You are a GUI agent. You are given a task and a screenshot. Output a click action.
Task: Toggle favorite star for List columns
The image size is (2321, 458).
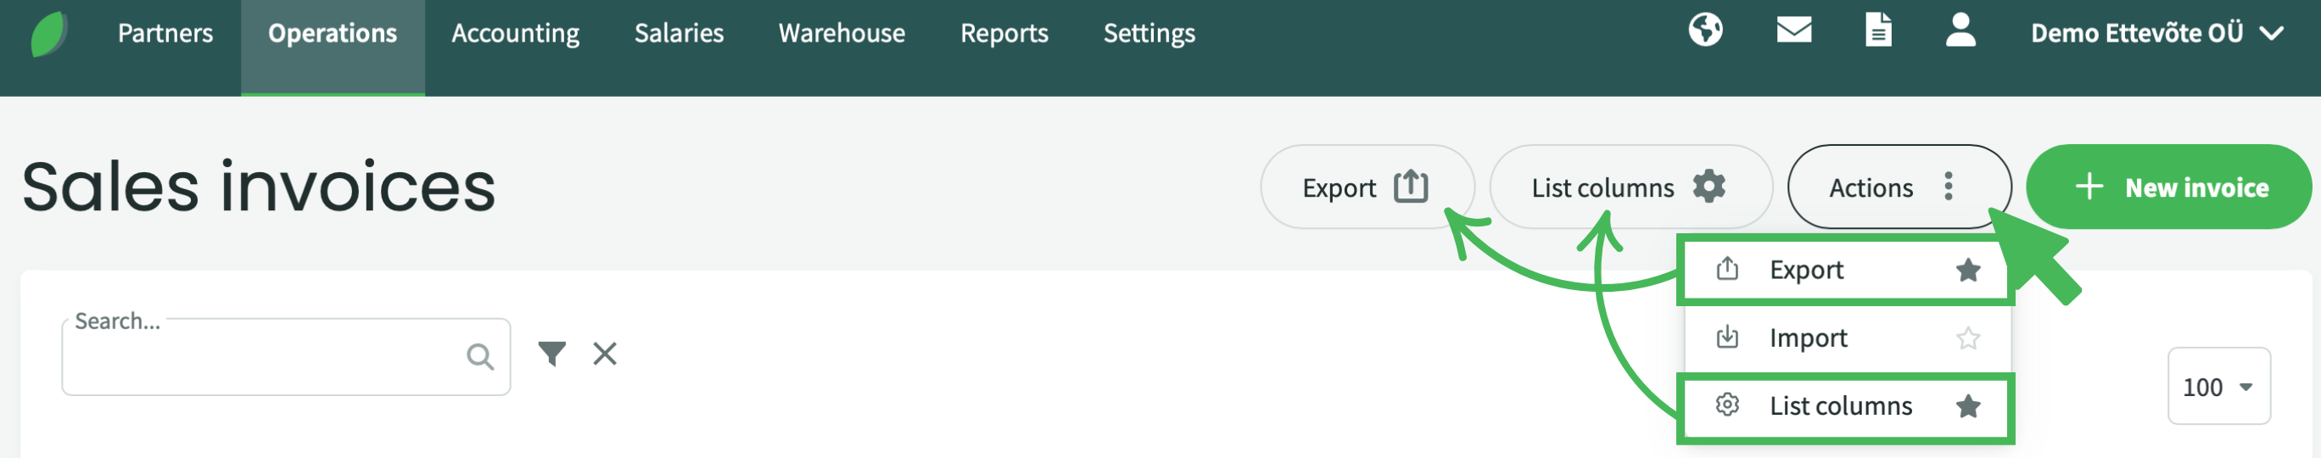tap(1968, 406)
